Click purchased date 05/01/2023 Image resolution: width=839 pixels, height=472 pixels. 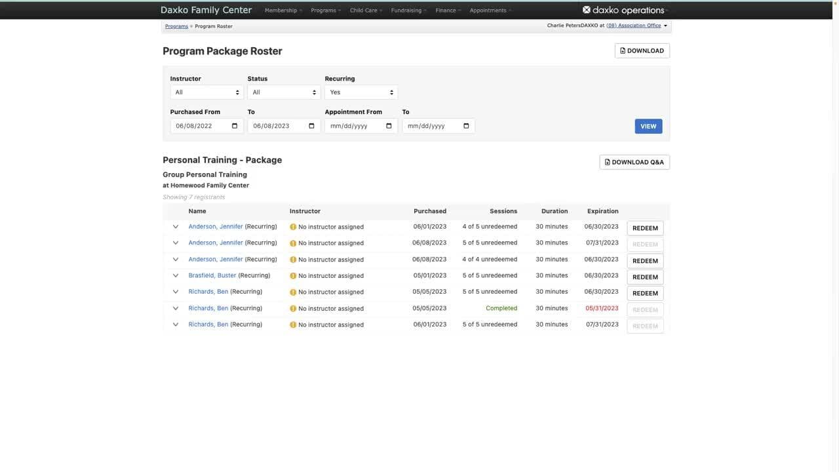430,275
